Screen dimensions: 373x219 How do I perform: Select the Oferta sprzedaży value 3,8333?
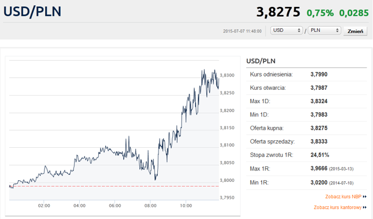[x=319, y=141]
